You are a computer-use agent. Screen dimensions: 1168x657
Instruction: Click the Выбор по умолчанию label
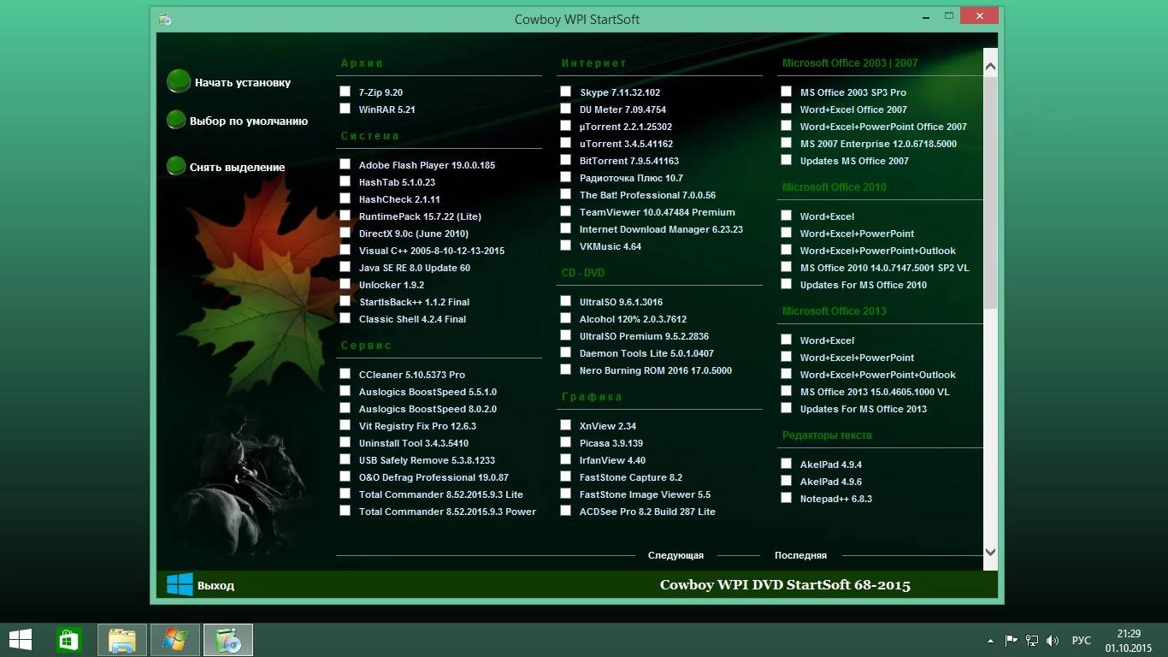click(x=249, y=121)
